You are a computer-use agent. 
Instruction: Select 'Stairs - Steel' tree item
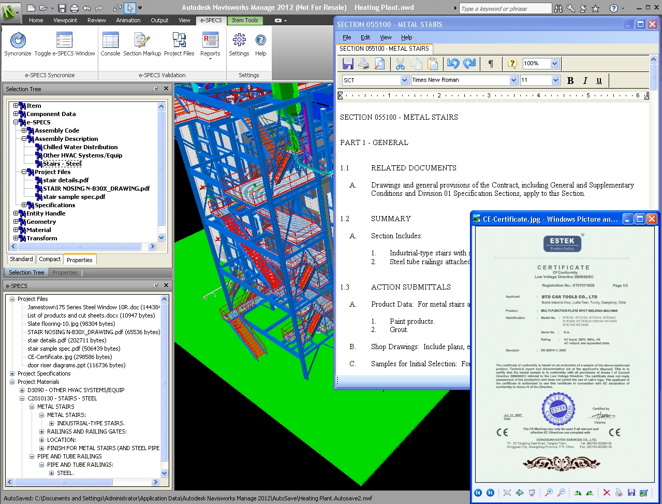(x=62, y=164)
